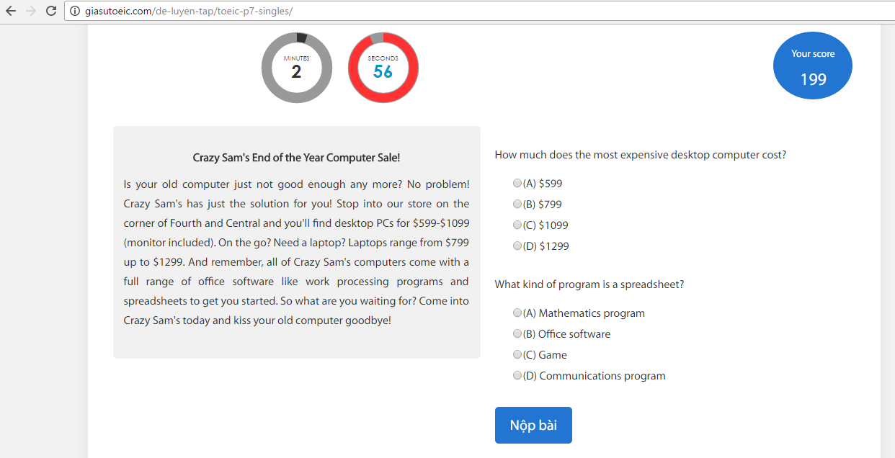The image size is (895, 458).
Task: Pick (B) Office software option
Action: [517, 334]
